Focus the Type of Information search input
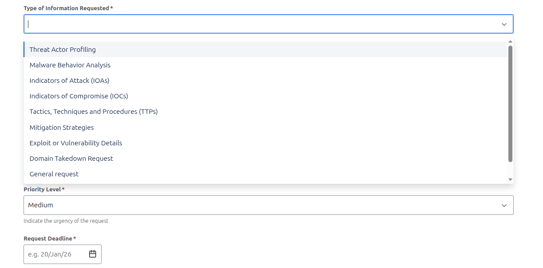Screen dimensions: 543x268 (x=262, y=24)
